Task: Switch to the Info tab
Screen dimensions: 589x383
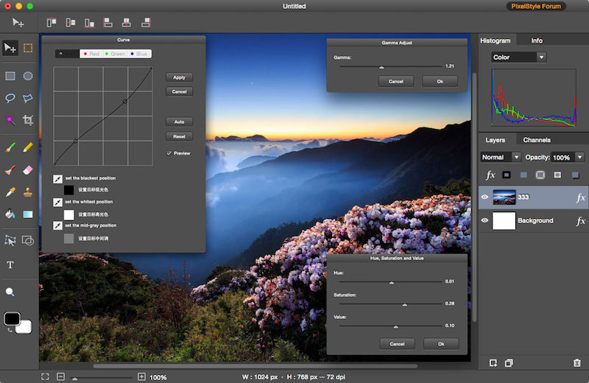Action: coord(537,41)
